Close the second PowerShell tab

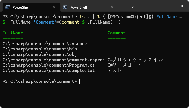[112, 7]
